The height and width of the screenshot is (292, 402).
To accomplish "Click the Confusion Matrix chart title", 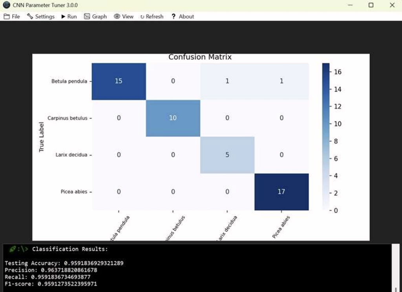I will point(200,57).
